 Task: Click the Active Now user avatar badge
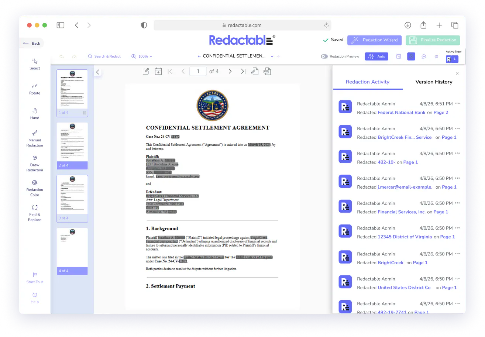(x=452, y=59)
